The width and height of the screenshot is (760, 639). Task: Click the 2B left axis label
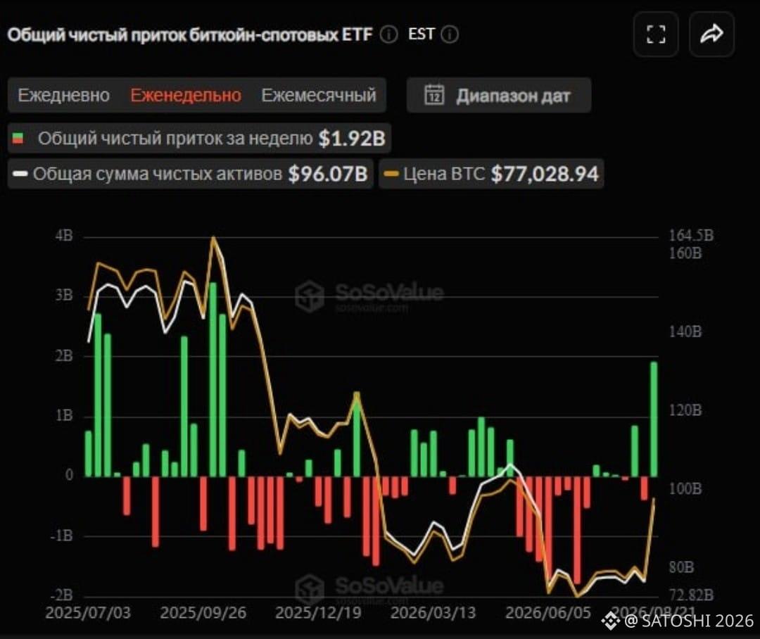click(63, 356)
